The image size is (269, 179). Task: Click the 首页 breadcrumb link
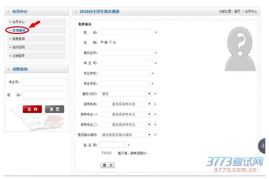click(x=237, y=11)
